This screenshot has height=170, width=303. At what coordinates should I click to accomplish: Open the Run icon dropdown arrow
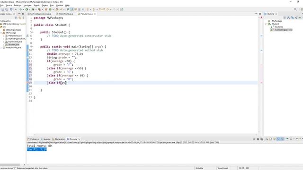(x=30, y=9)
